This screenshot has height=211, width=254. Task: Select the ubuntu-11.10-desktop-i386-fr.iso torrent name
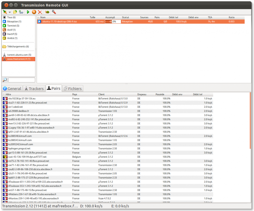[60, 21]
